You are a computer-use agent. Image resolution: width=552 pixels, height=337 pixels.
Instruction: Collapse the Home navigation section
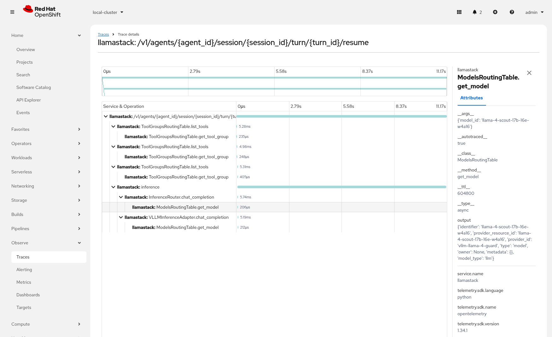click(x=46, y=35)
